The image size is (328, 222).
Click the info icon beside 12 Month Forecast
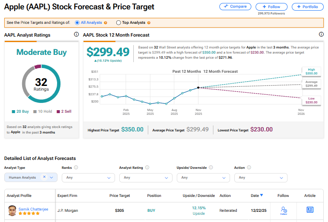coord(321,34)
